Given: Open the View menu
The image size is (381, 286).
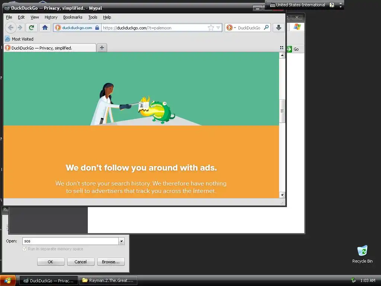Looking at the screenshot, I should [x=35, y=17].
